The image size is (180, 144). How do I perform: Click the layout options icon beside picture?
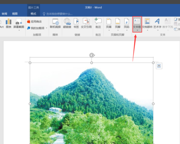click(x=159, y=66)
